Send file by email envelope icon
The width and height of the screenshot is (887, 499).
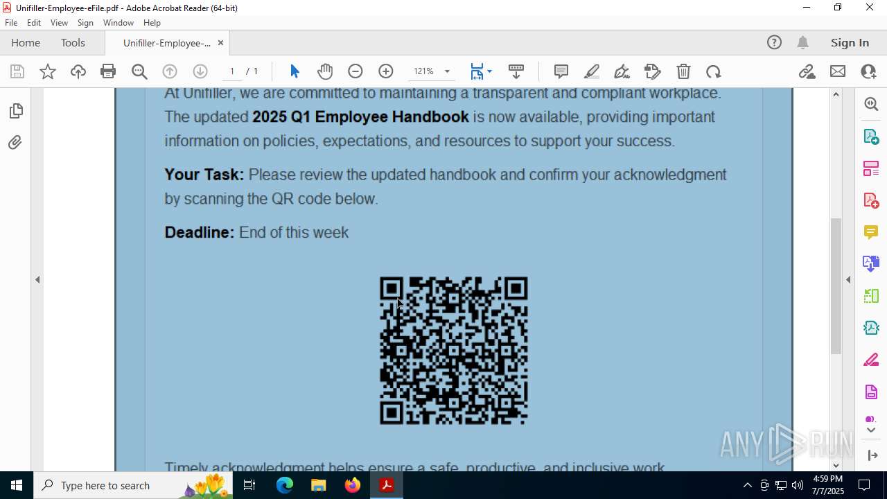838,71
